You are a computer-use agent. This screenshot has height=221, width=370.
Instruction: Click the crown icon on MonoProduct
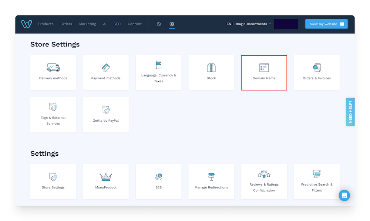point(106,177)
